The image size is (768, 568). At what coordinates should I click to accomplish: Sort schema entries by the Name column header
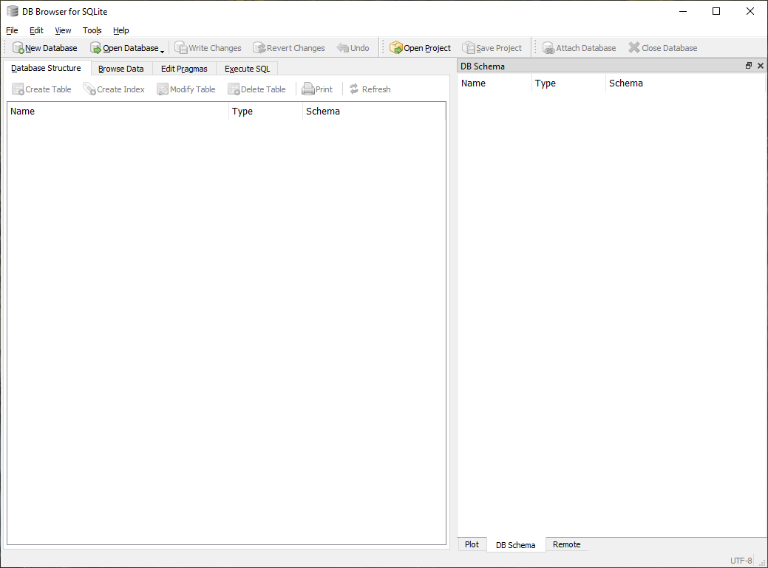(494, 83)
